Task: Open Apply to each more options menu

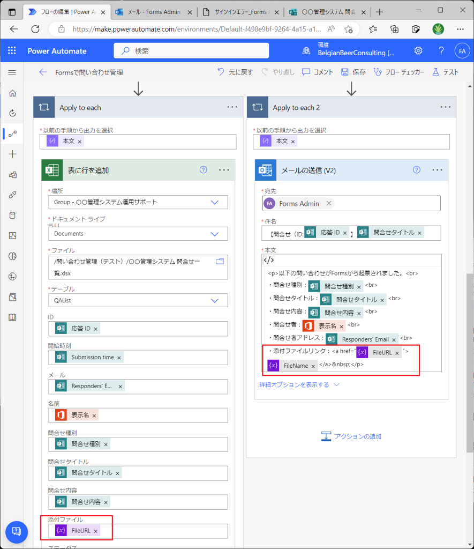Action: (232, 107)
